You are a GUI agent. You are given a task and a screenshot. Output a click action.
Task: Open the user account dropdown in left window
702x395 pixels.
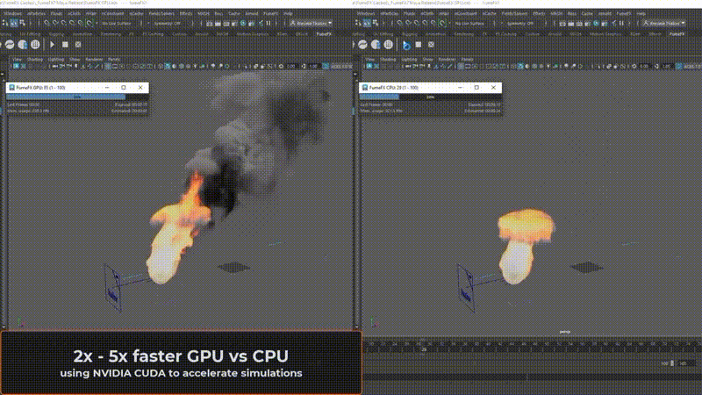pos(312,23)
